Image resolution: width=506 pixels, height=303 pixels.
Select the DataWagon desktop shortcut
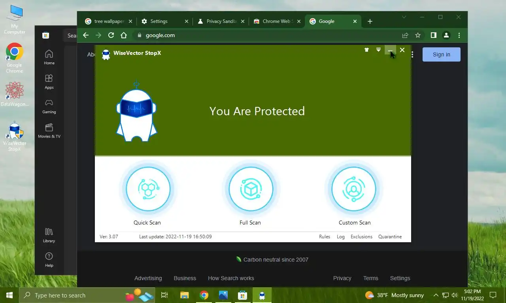click(x=15, y=94)
